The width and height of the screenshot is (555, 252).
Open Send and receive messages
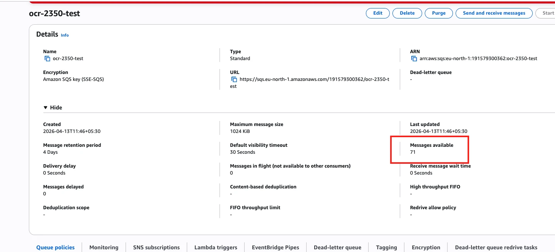(494, 13)
